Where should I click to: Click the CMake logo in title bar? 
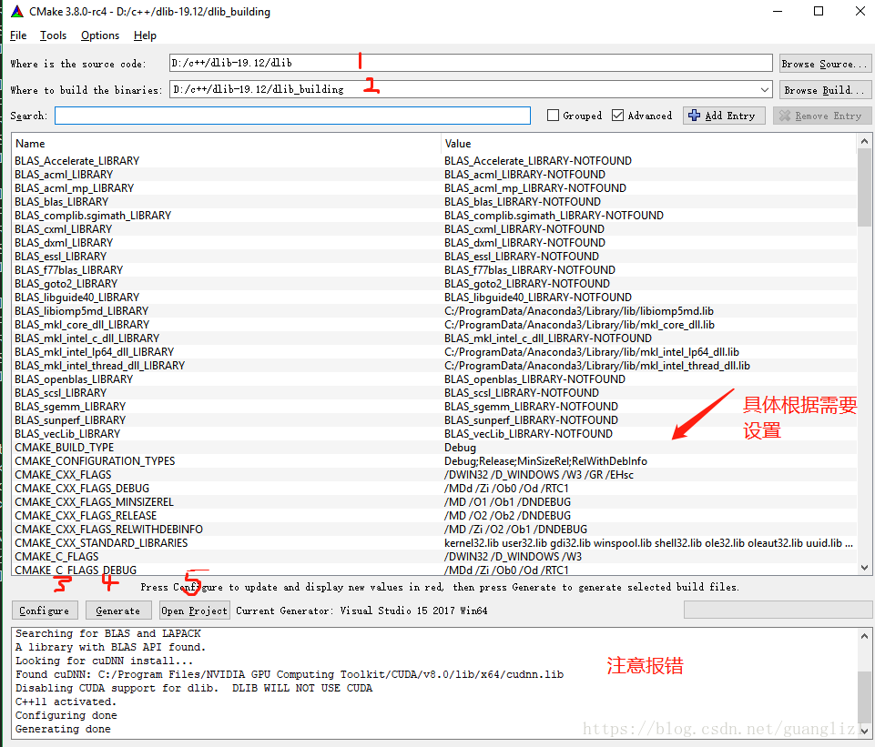(x=17, y=11)
